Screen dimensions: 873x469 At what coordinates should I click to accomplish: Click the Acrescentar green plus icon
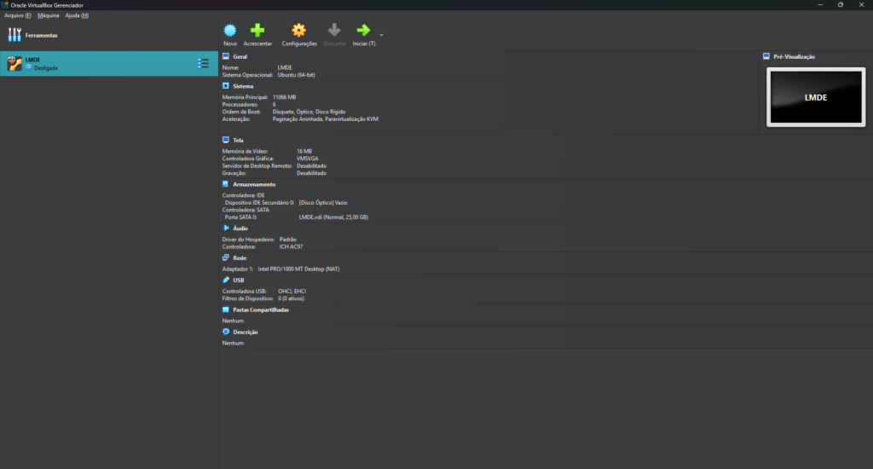[257, 31]
